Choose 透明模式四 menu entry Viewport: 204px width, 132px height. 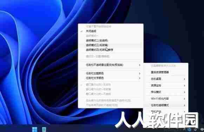[111, 50]
